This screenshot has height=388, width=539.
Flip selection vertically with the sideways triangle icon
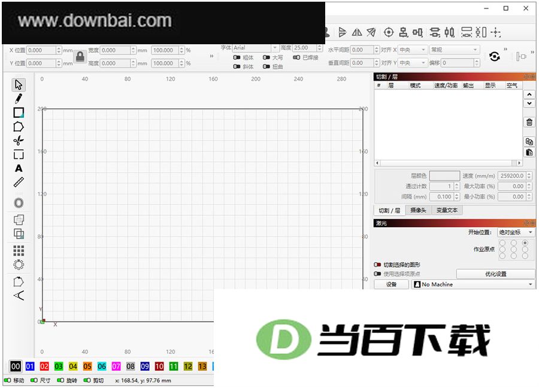342,33
